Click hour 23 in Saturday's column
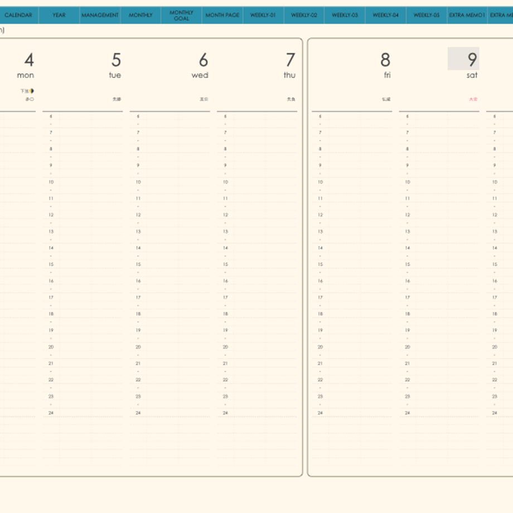 (407, 396)
